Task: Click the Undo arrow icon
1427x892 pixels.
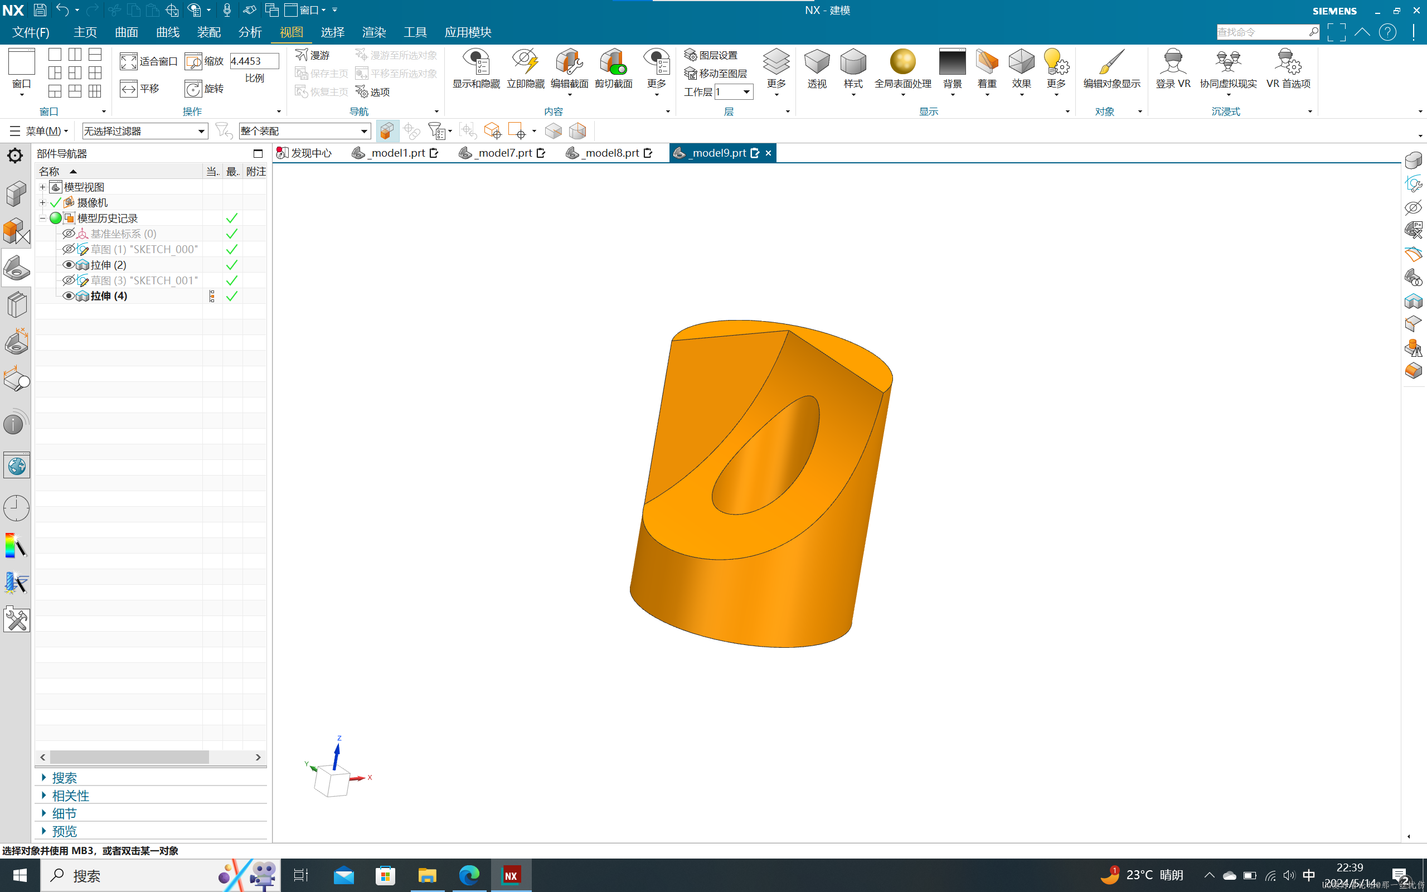Action: point(62,10)
